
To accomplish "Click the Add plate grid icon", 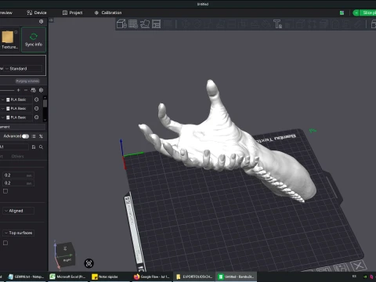I will point(133,24).
